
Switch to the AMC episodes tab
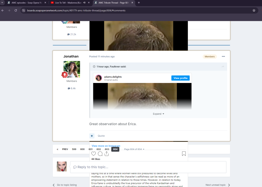[x=25, y=3]
